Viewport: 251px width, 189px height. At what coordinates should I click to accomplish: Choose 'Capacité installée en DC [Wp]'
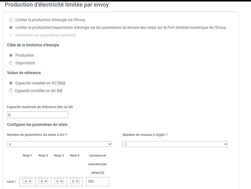click(x=11, y=83)
